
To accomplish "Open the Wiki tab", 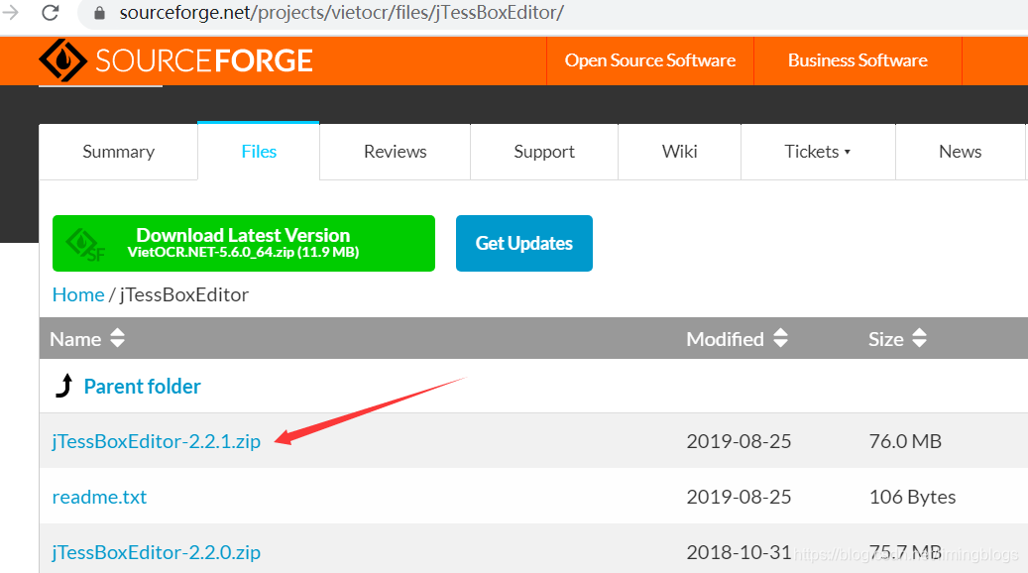I will pos(680,152).
